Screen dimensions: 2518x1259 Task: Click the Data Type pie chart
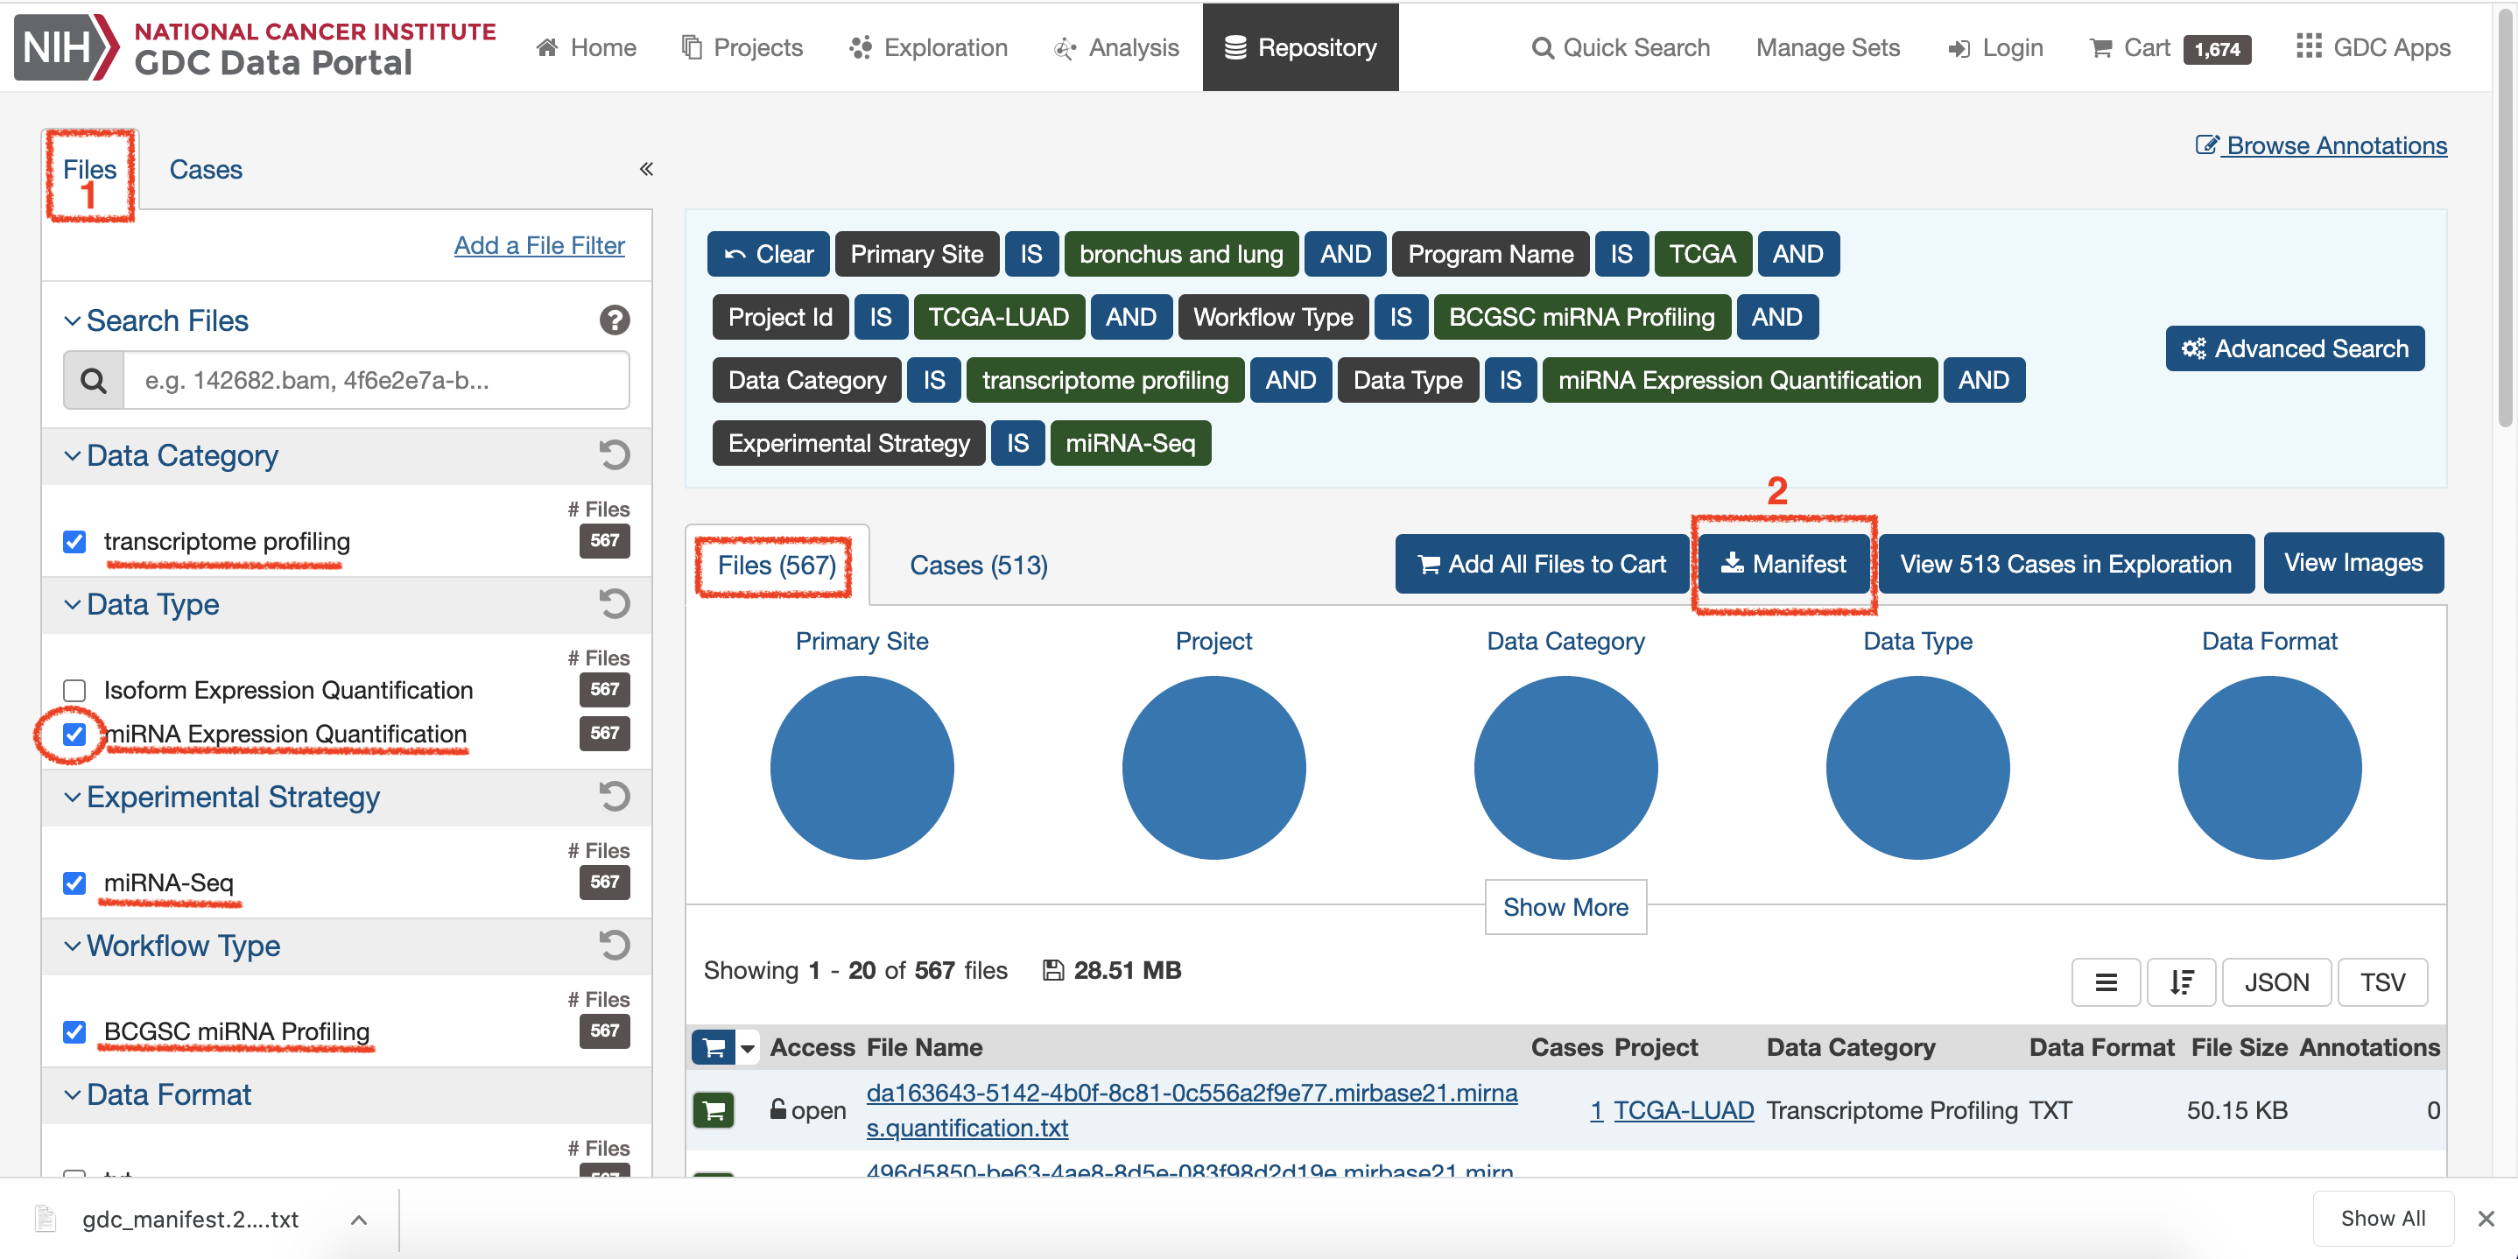tap(1917, 767)
